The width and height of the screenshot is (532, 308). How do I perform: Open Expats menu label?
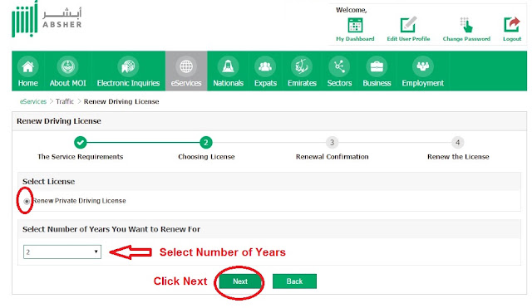coord(265,83)
